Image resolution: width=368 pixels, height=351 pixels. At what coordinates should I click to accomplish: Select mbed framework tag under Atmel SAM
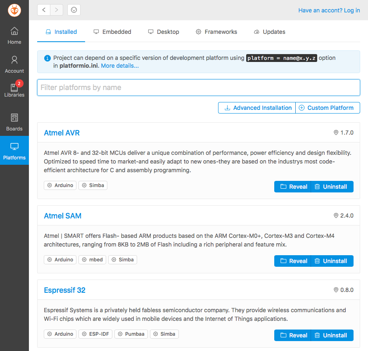(x=92, y=260)
